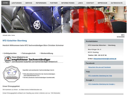The height and width of the screenshot is (95, 127).
Task: Select REFERENZEN in the navigation bar
Action: (41, 3)
